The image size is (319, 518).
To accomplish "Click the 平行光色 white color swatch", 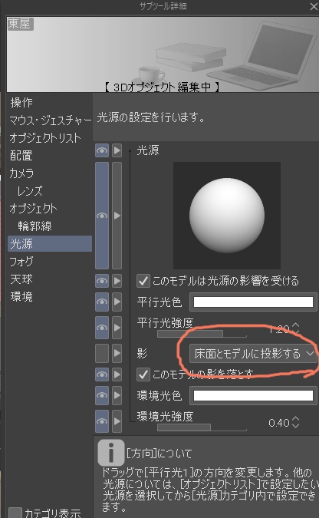I will click(253, 302).
